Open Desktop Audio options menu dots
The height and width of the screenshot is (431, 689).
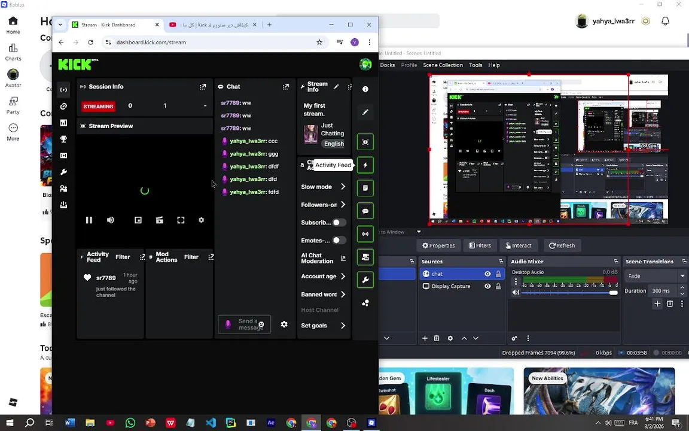point(516,282)
